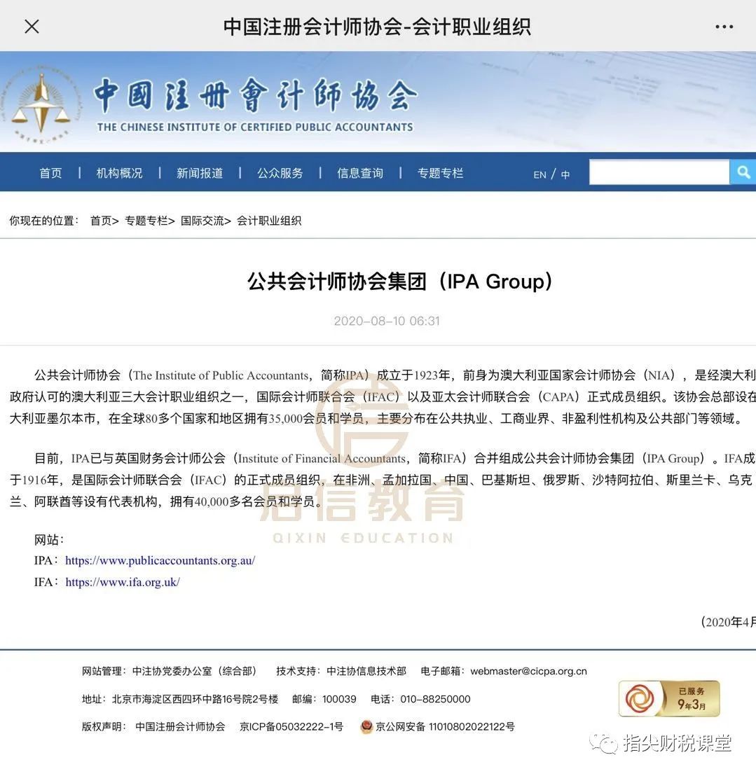This screenshot has height=776, width=756.
Task: Open the 首页 navigation menu item
Action: click(x=50, y=173)
